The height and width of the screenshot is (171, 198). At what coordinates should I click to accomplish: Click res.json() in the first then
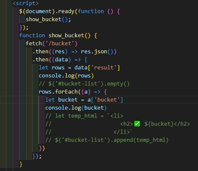(97, 52)
